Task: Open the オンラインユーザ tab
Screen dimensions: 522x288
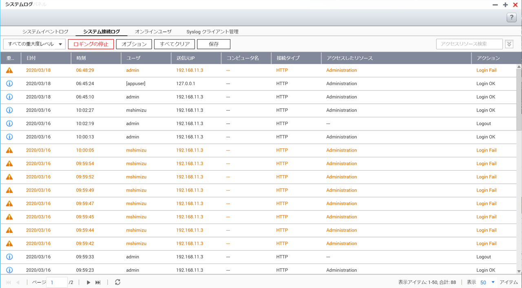Action: pyautogui.click(x=153, y=32)
